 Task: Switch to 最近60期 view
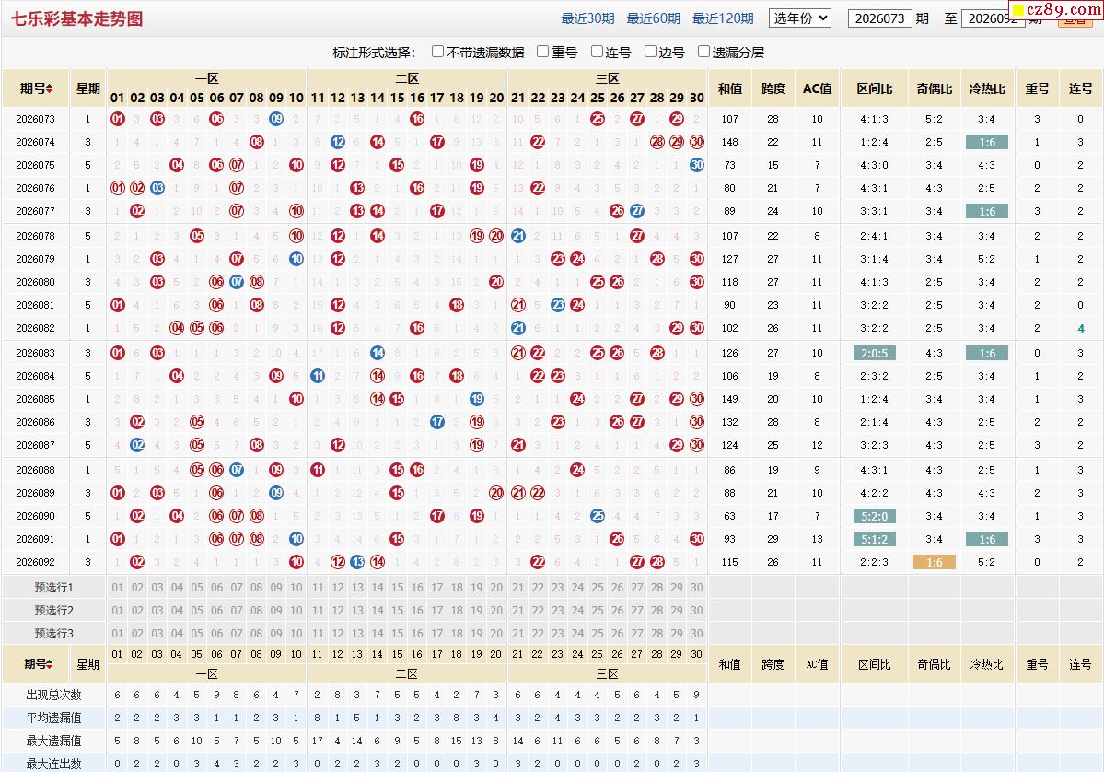coord(654,18)
